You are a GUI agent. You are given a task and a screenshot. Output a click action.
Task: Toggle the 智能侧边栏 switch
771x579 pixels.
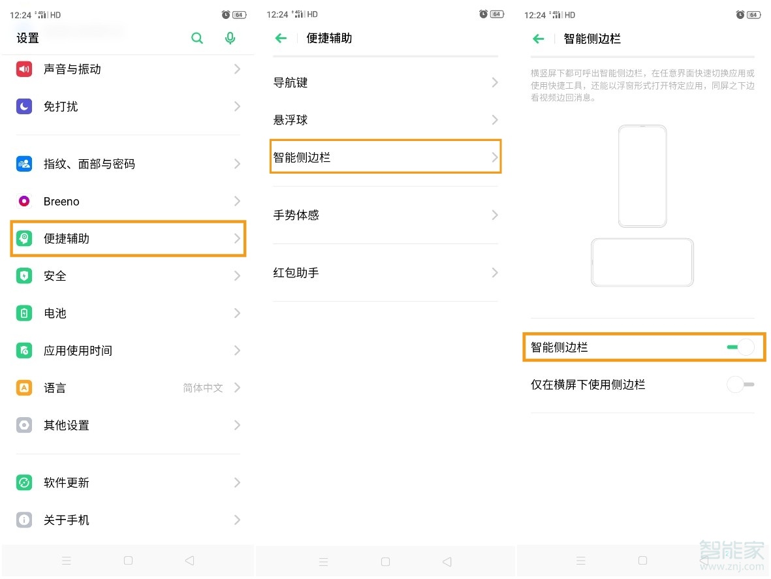point(740,347)
